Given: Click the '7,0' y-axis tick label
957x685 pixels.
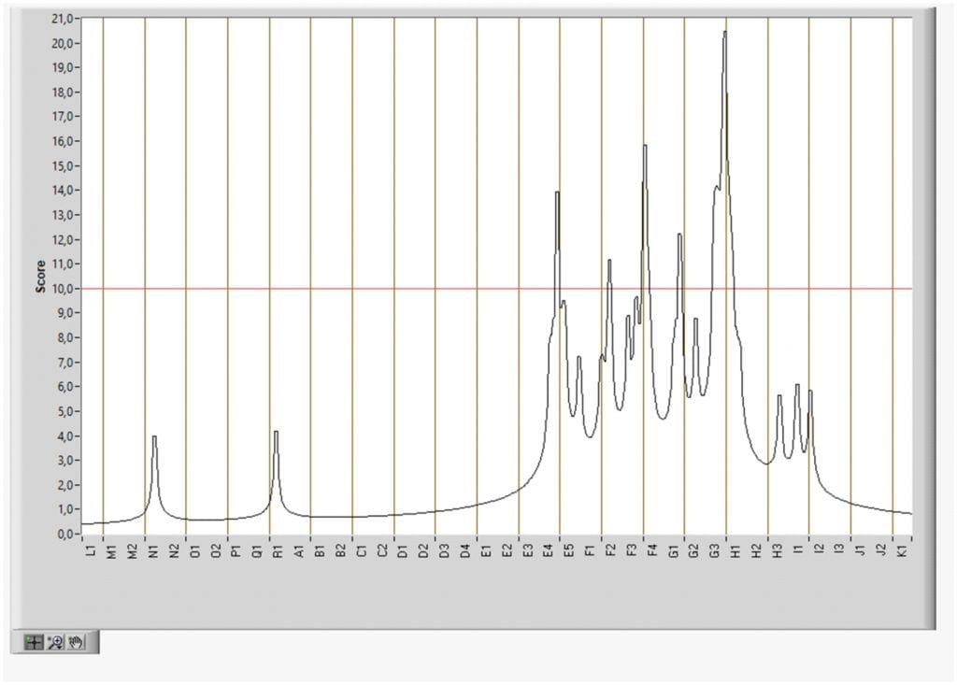Looking at the screenshot, I should [64, 363].
